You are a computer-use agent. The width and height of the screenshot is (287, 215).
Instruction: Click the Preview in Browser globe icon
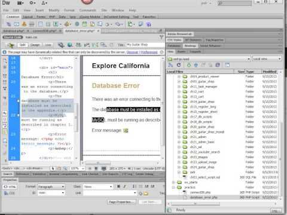coord(70,45)
